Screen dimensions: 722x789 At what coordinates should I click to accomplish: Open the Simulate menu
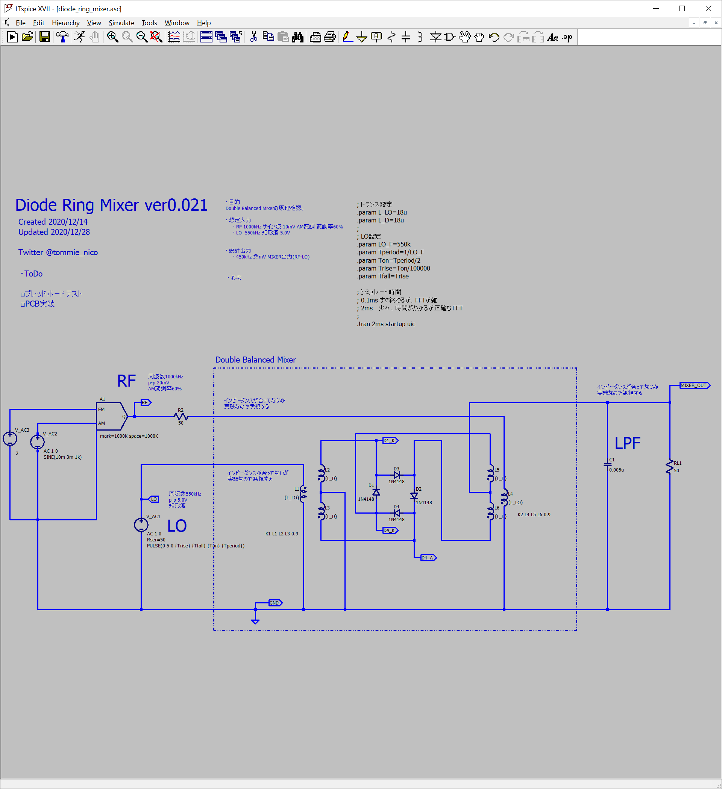(121, 23)
